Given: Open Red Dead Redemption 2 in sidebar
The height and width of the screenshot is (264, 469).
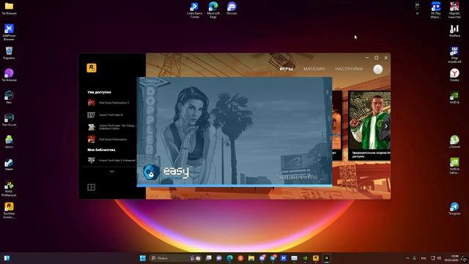Looking at the screenshot, I should click(x=108, y=103).
